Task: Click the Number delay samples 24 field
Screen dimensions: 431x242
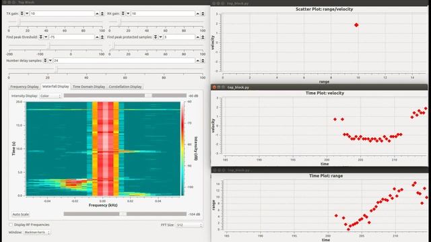Action: point(124,61)
